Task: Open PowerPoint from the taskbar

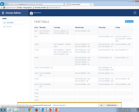Action: tap(57, 110)
